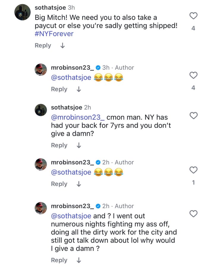The image size is (216, 268).
Task: Reply to the final "dirty work" comment
Action: [x=59, y=260]
